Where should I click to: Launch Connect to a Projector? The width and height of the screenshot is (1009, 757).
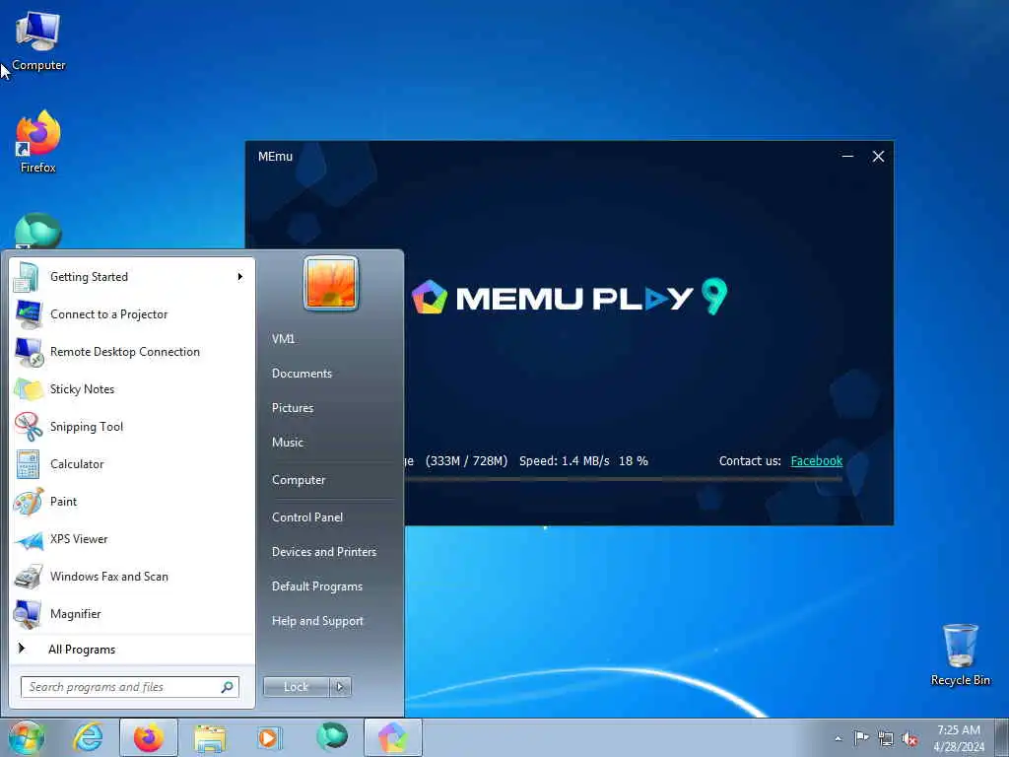(x=132, y=314)
